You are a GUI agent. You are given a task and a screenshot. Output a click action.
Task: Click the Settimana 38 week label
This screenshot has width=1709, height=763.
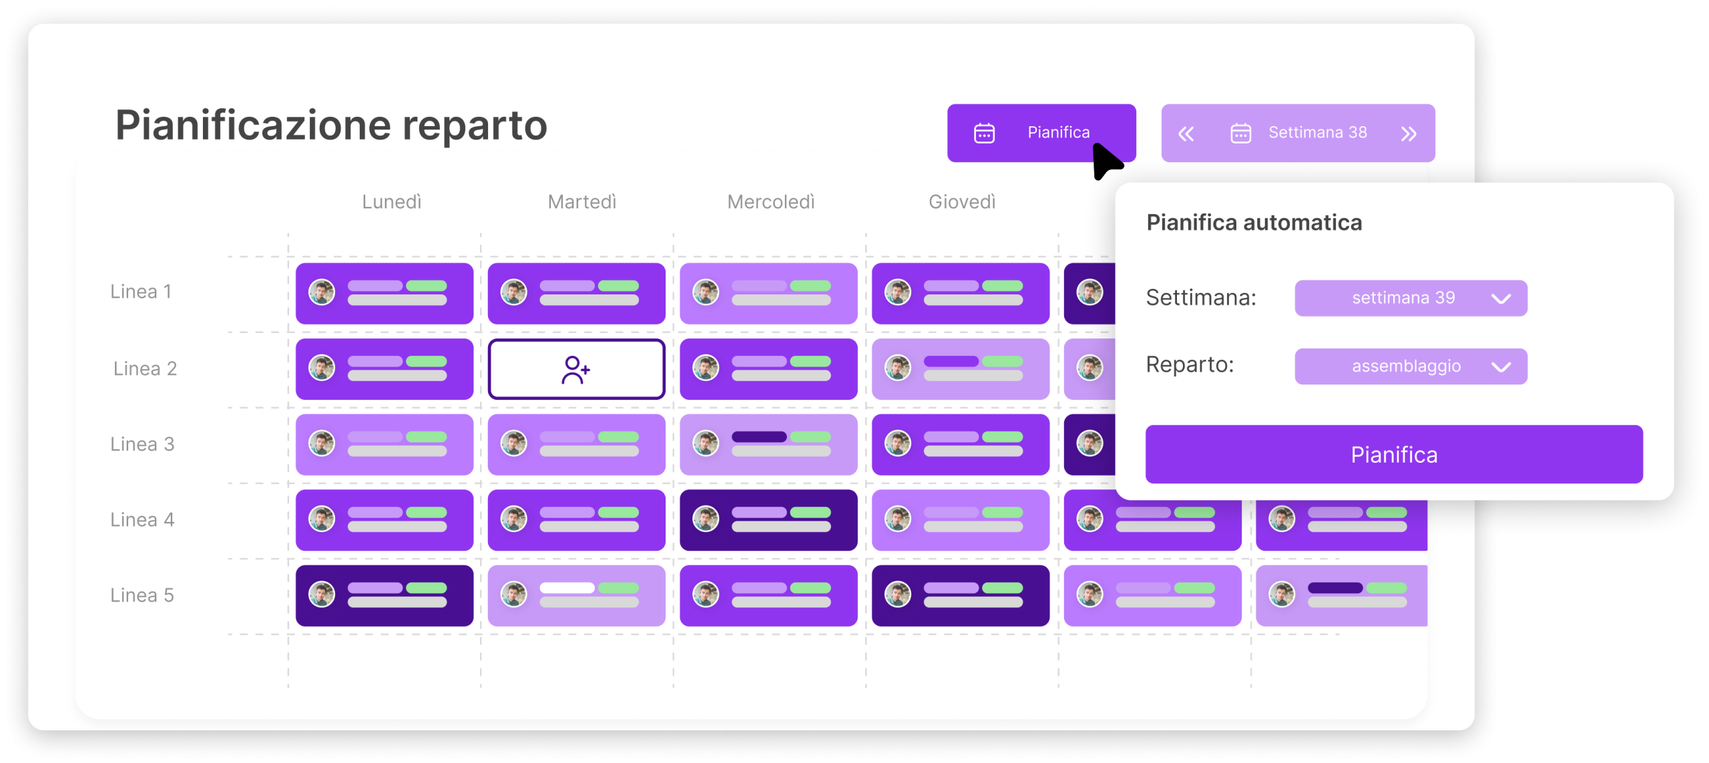[1317, 133]
